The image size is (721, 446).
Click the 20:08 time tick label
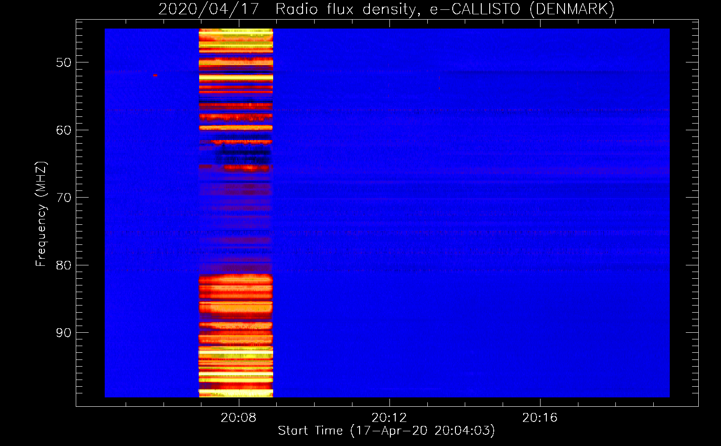(x=238, y=418)
